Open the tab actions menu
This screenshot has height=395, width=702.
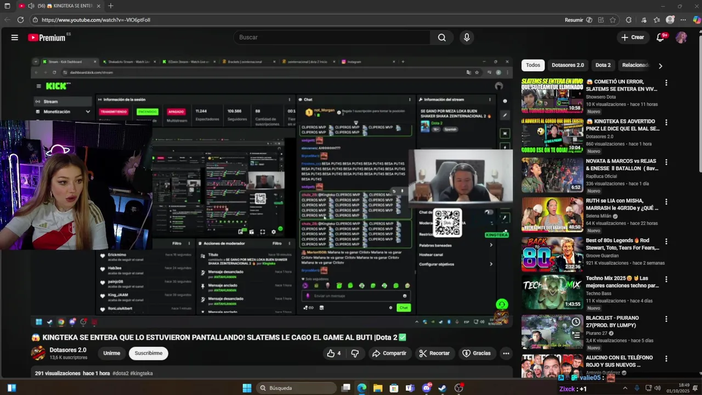pyautogui.click(x=7, y=6)
